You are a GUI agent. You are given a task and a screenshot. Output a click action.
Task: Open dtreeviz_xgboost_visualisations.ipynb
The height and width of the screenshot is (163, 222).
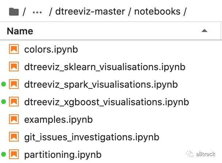107,102
